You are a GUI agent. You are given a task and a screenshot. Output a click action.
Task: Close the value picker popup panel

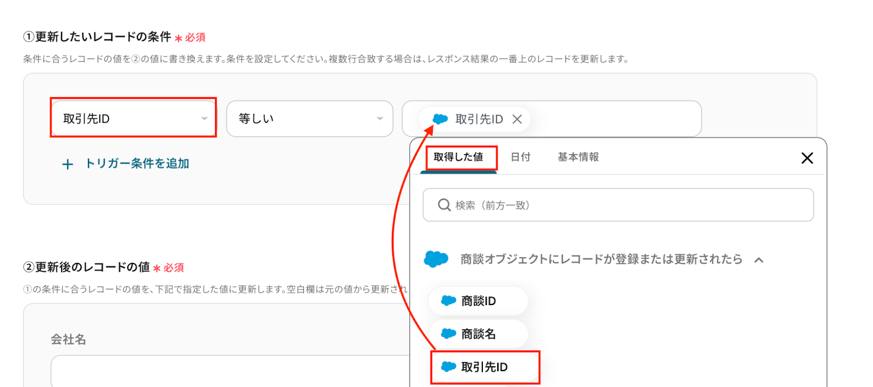point(807,158)
